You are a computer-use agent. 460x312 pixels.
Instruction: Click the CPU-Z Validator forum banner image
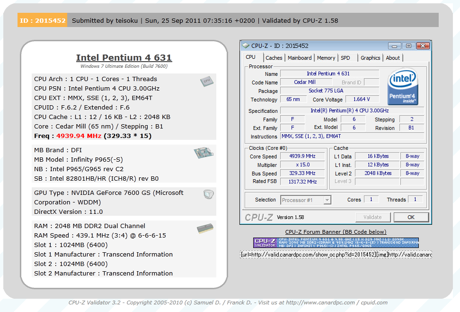(x=336, y=243)
